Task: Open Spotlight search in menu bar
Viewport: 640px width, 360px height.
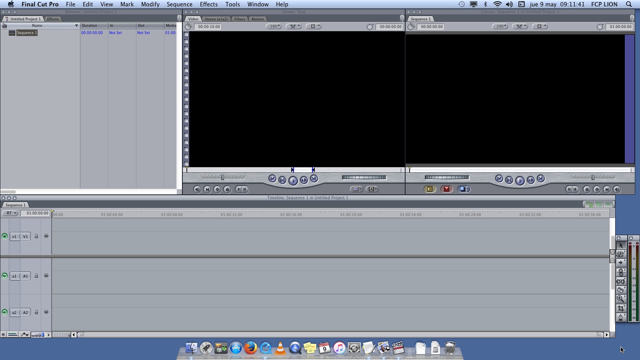Action: 629,4
